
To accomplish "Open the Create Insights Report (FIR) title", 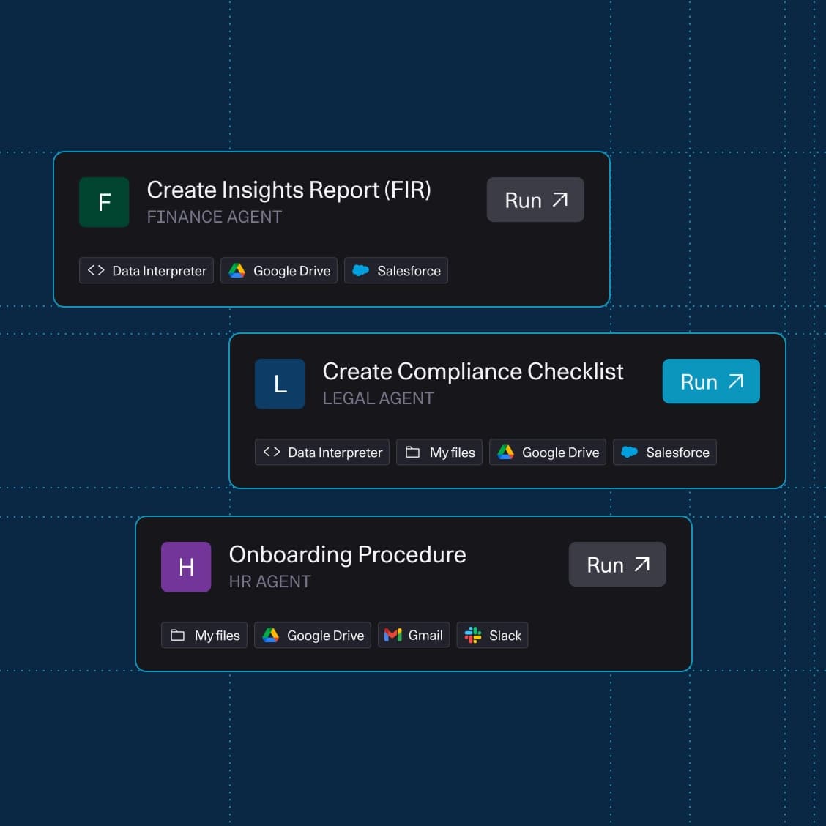I will 289,190.
